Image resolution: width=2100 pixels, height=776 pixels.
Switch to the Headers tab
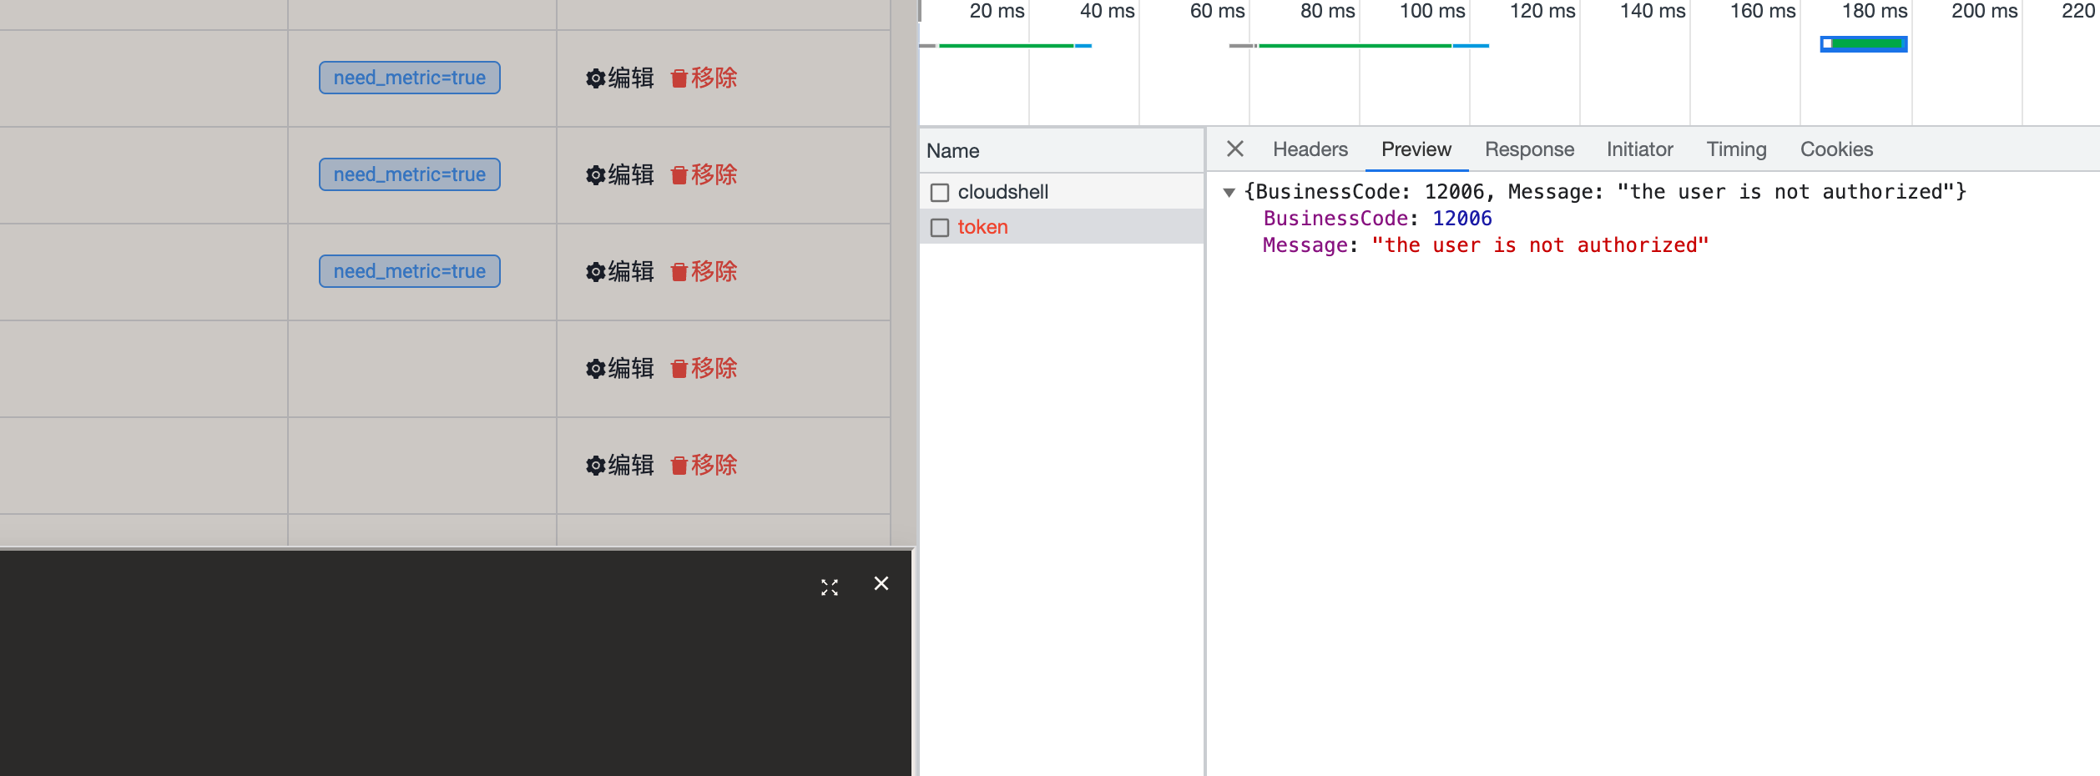click(1310, 149)
